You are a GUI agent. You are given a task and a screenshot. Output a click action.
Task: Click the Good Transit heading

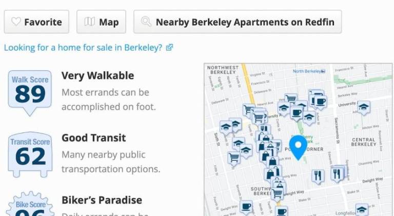click(93, 138)
